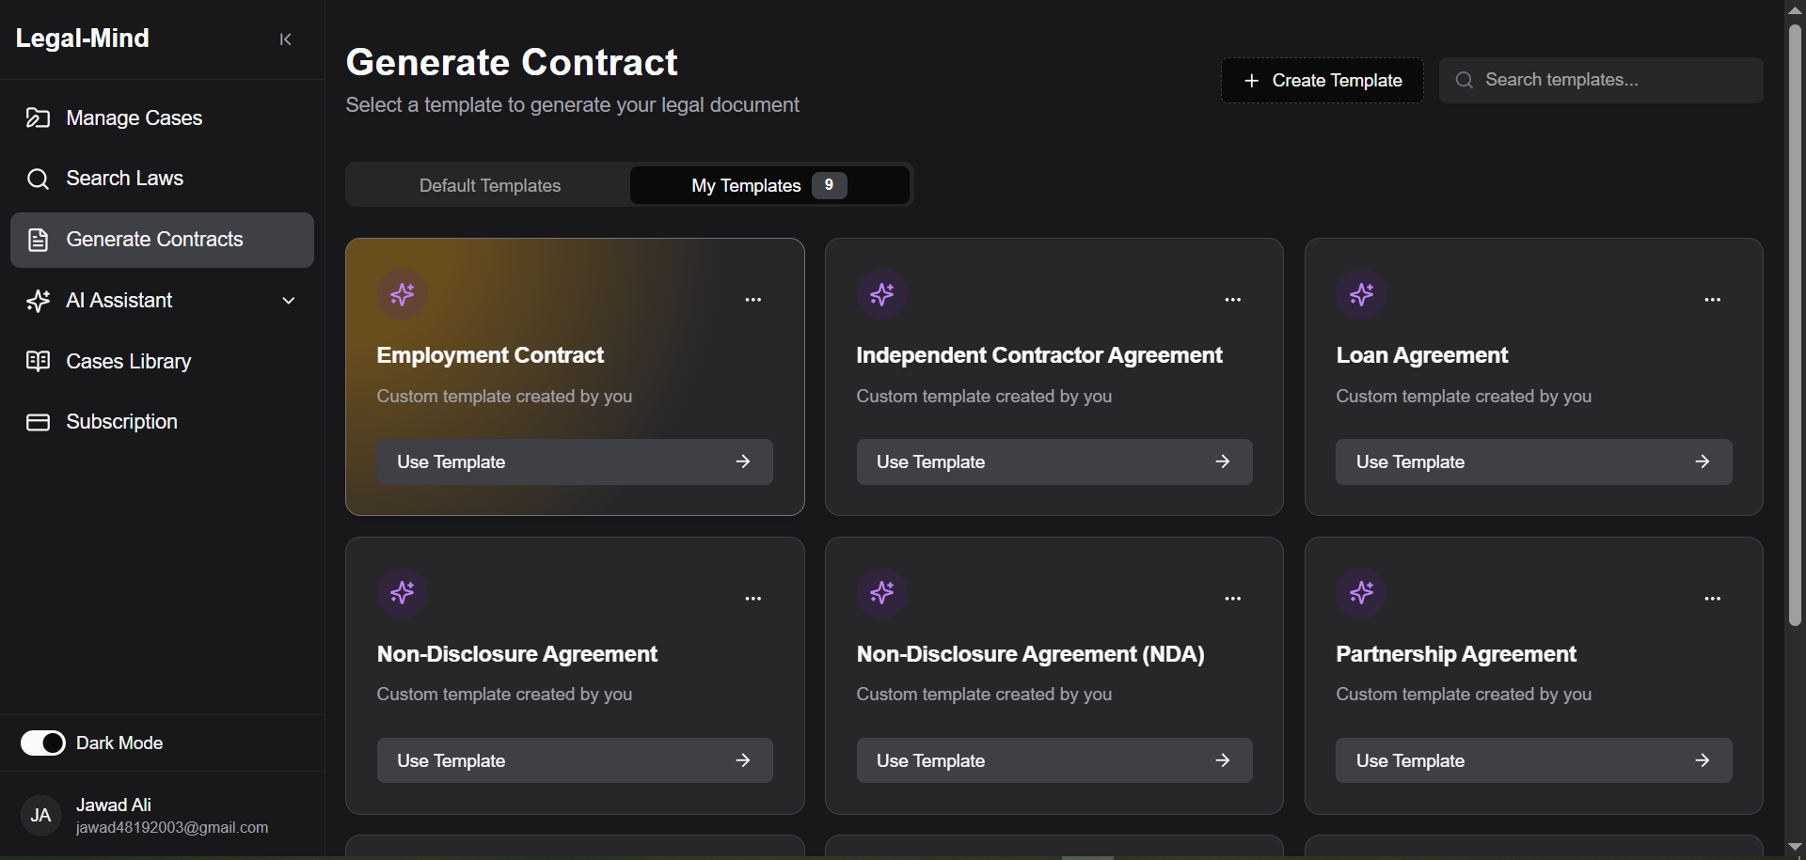Click the sparkle icon on Loan Agreement card

click(x=1361, y=294)
